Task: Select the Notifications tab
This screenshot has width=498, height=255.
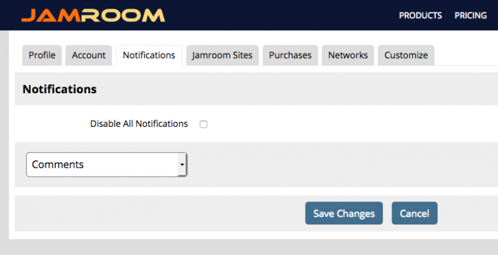Action: pyautogui.click(x=149, y=55)
